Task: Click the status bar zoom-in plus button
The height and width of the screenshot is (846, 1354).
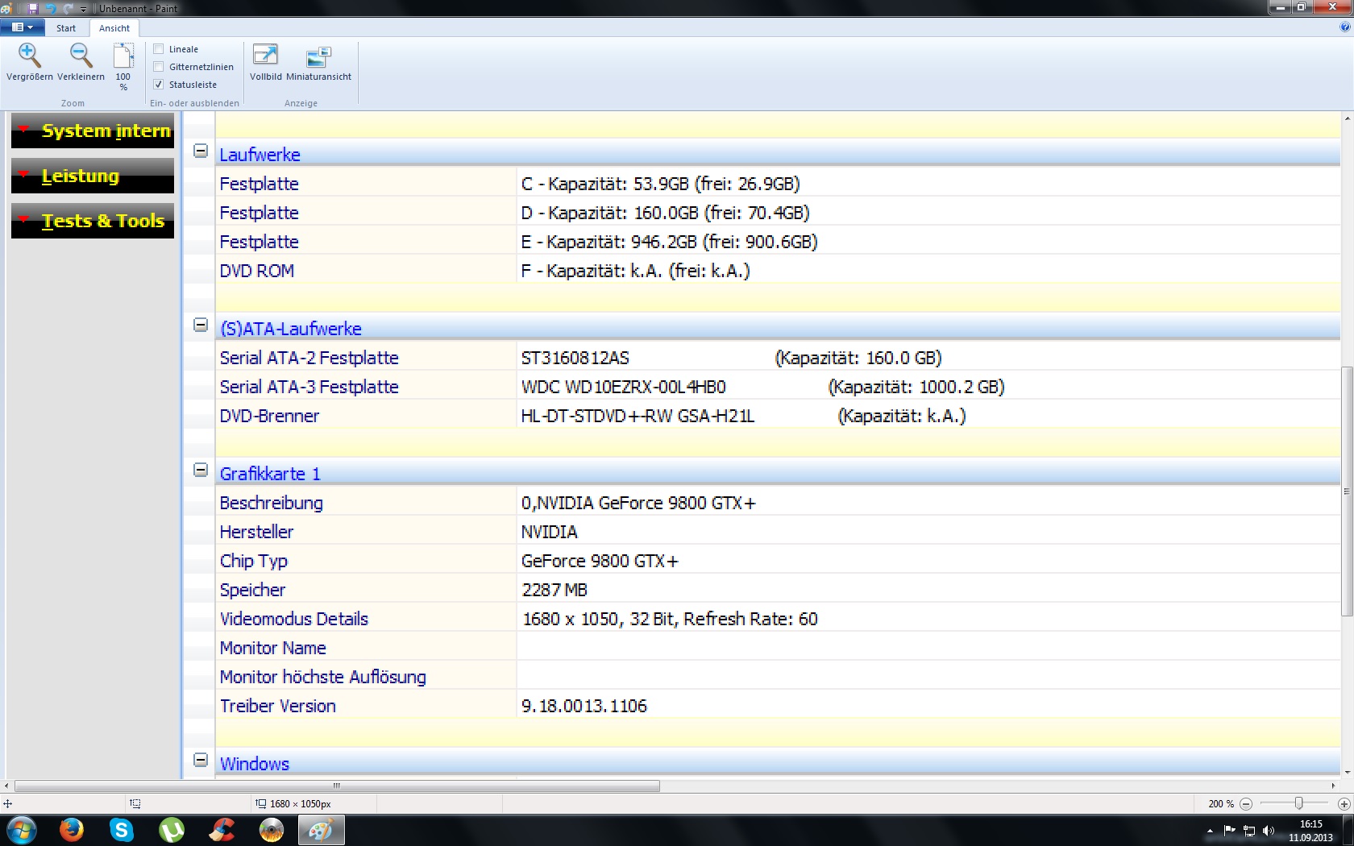Action: coord(1344,804)
